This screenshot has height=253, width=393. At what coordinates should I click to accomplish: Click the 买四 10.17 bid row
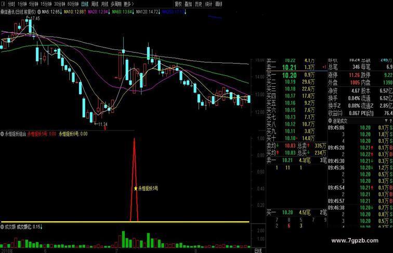click(x=296, y=96)
